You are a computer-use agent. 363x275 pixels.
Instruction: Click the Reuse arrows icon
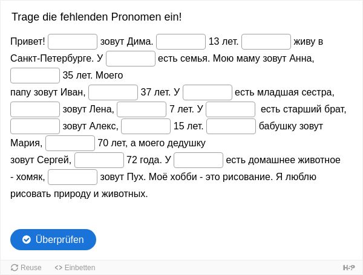15,268
